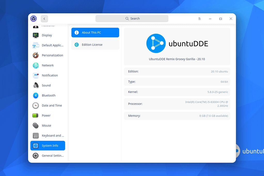This screenshot has height=176, width=264.
Task: Open General Settings label
Action: tap(53, 156)
